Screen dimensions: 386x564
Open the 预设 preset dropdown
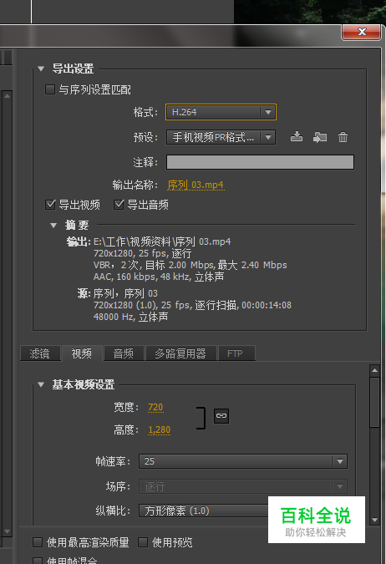tap(221, 137)
